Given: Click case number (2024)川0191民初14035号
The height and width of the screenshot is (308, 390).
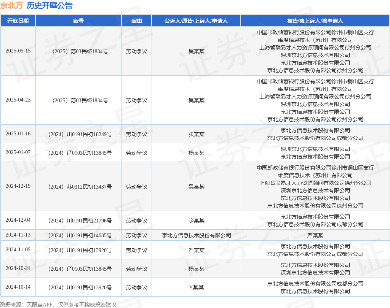Looking at the screenshot, I should (x=80, y=235).
